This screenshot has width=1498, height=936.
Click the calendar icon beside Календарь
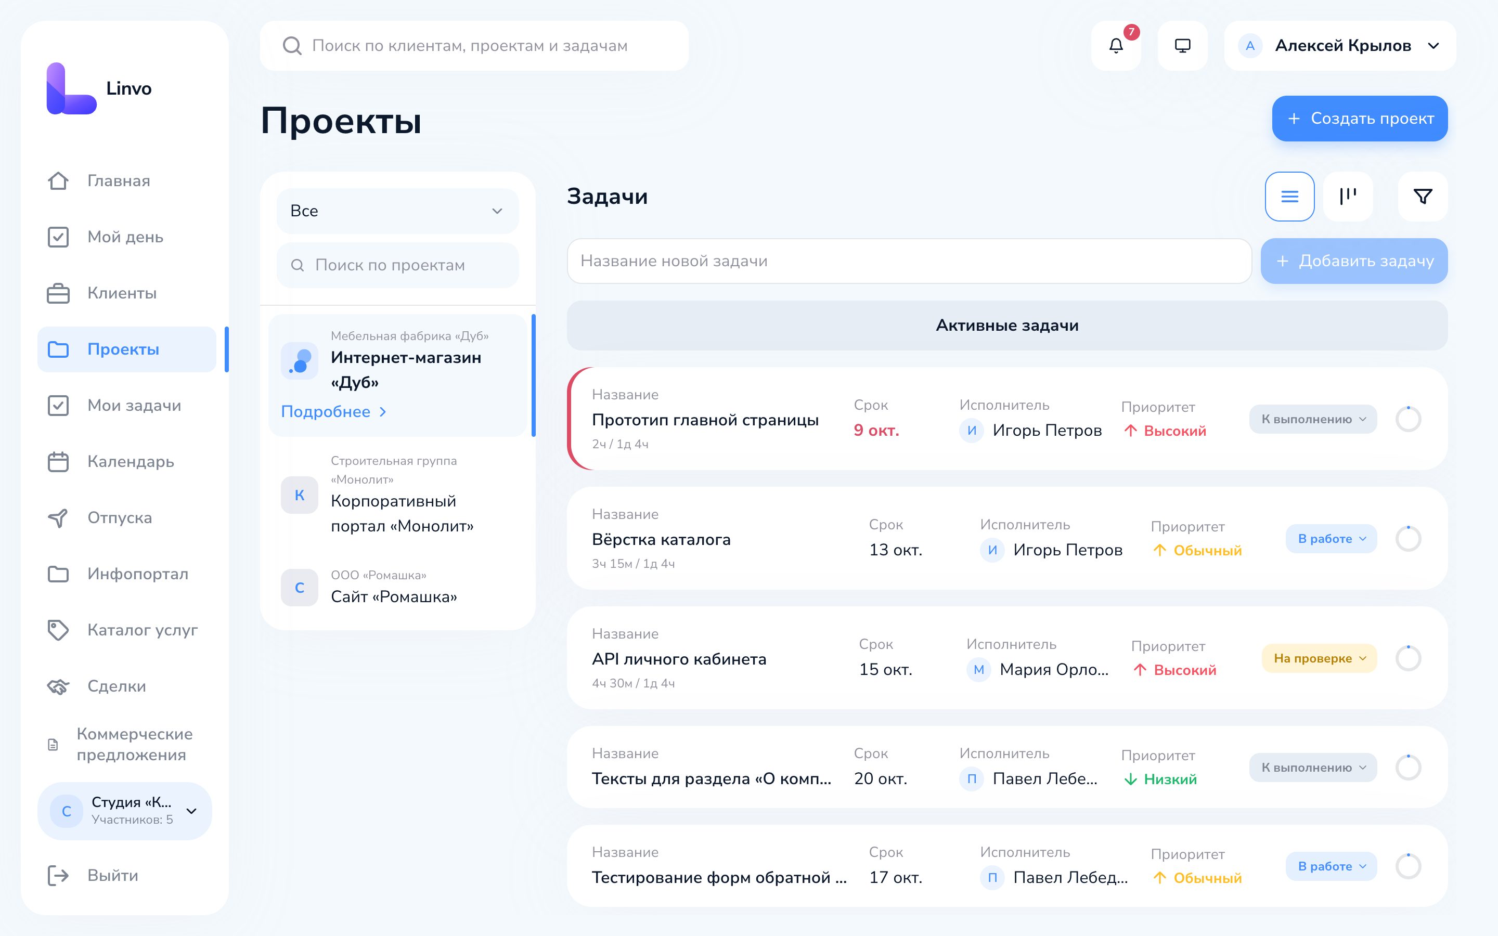[x=58, y=462]
